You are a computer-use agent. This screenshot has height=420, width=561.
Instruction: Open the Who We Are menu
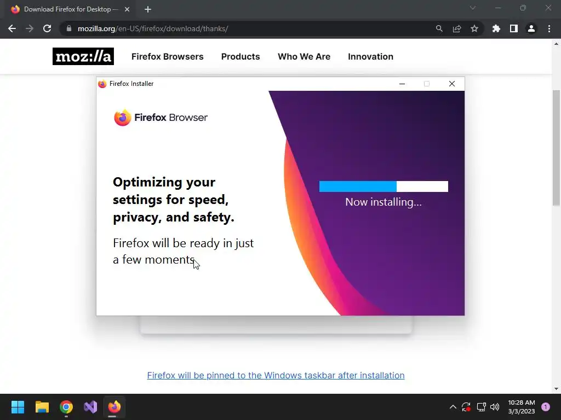point(304,56)
